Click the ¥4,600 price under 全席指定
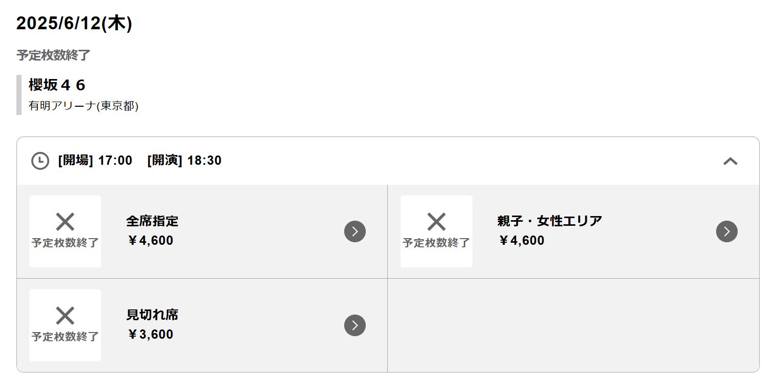 (x=150, y=241)
